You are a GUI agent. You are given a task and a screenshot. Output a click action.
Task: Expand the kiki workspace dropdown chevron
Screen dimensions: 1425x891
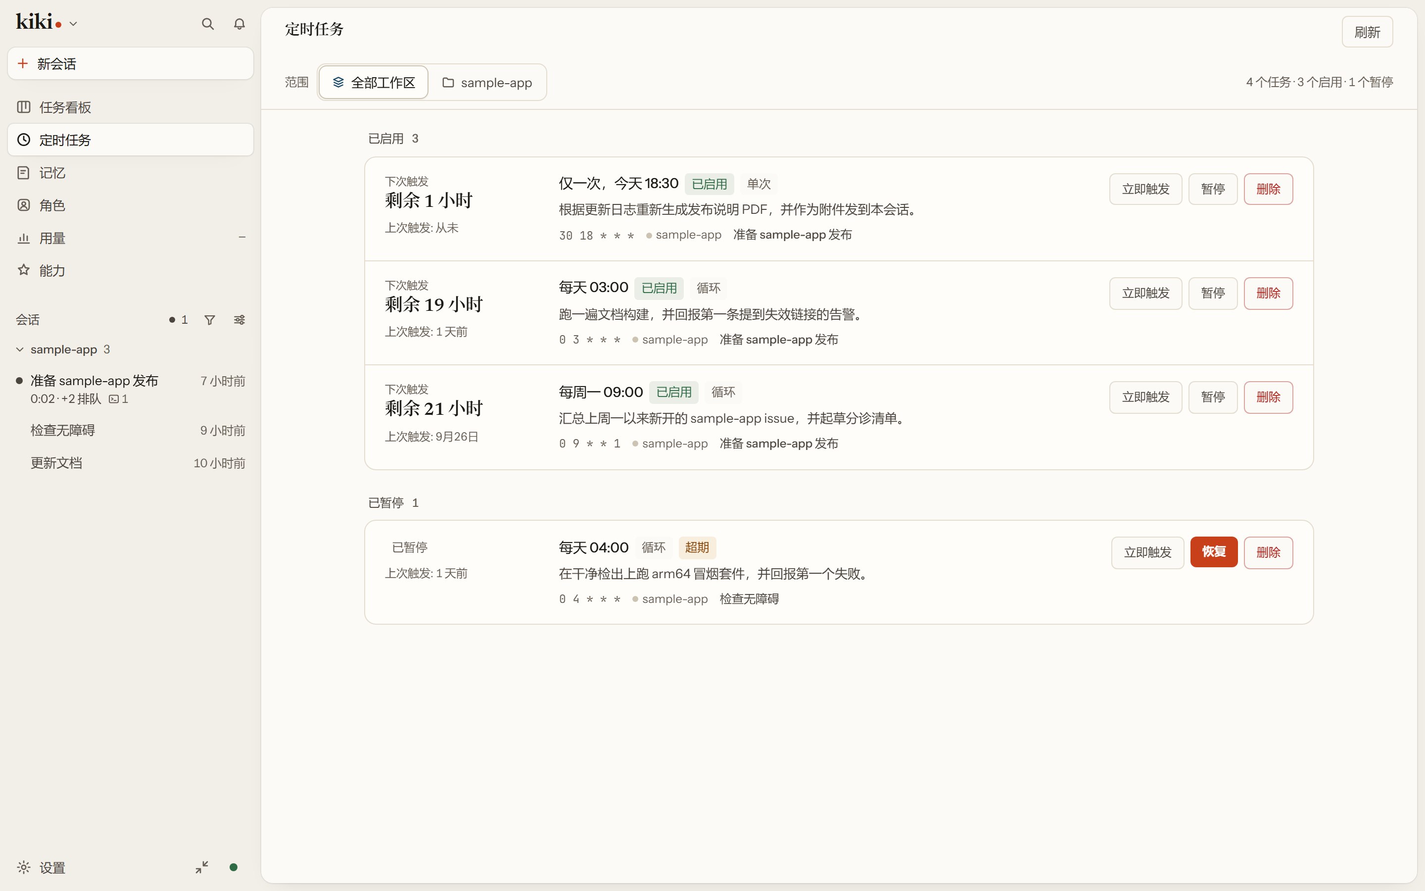tap(74, 24)
